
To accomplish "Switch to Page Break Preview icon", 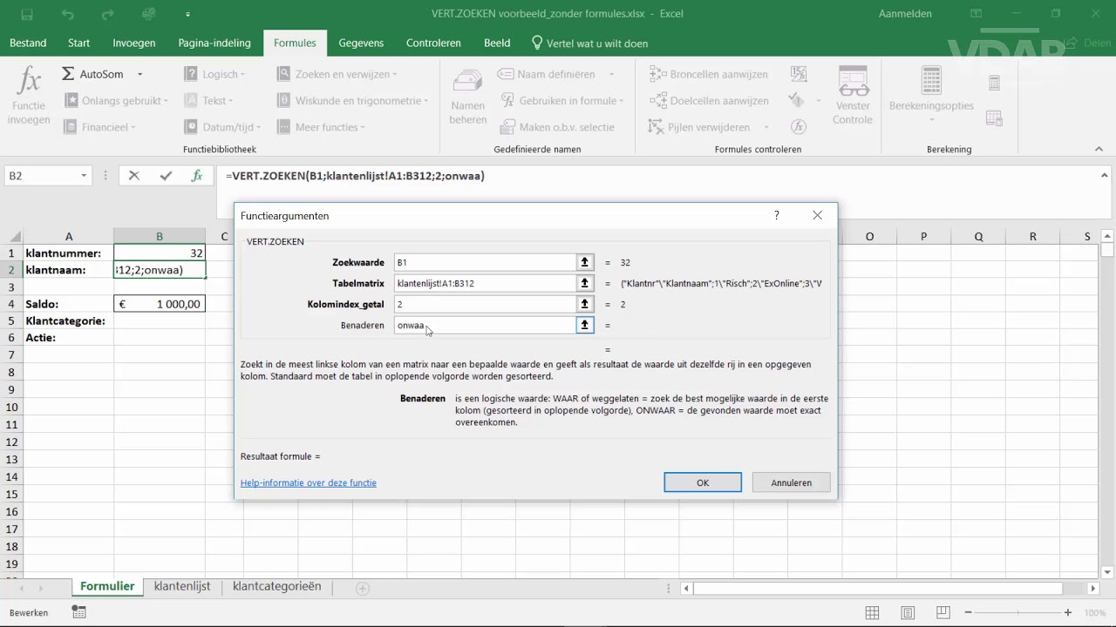I will click(x=943, y=613).
